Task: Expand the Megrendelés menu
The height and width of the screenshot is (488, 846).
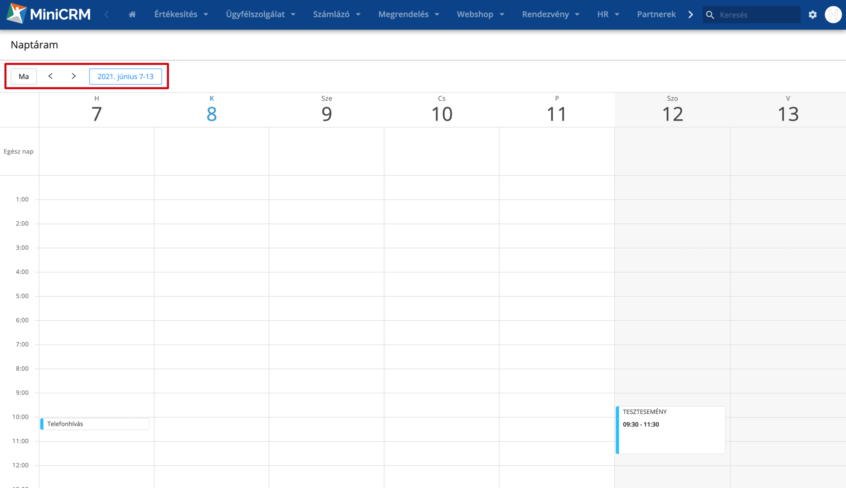Action: click(x=408, y=14)
